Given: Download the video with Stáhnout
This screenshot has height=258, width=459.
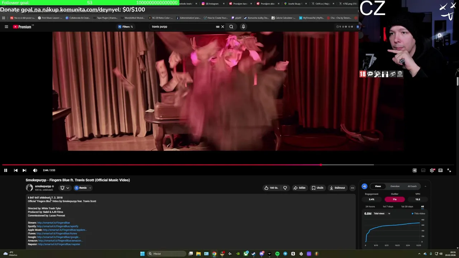Looking at the screenshot, I should [337, 188].
